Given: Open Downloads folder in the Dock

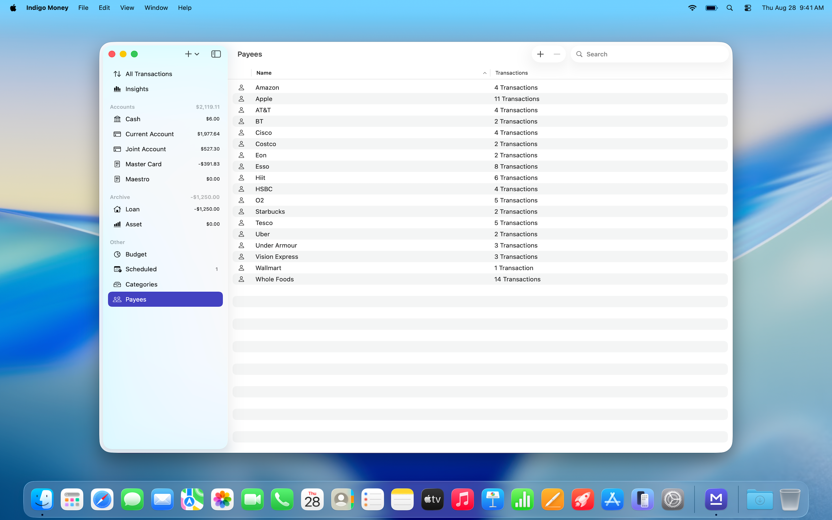Looking at the screenshot, I should click(x=760, y=499).
